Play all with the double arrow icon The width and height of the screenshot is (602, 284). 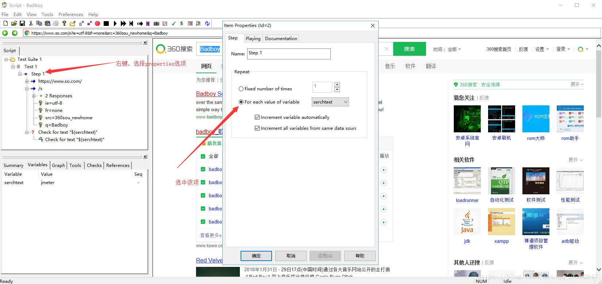pos(123,23)
